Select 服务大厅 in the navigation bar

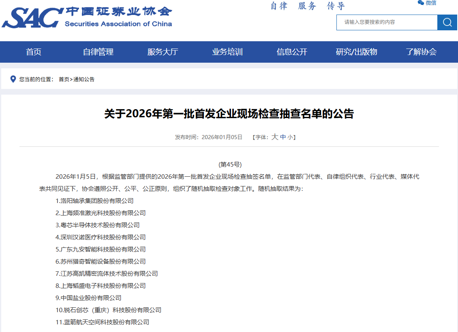pyautogui.click(x=163, y=52)
